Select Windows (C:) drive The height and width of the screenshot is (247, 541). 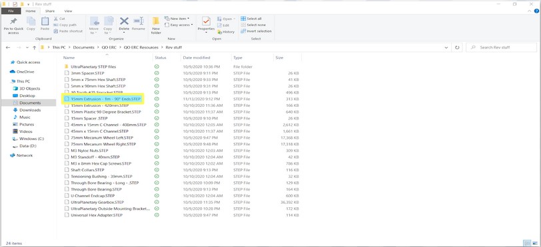(28, 139)
